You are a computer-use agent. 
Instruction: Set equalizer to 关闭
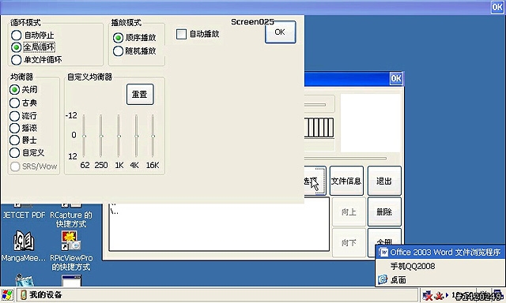(14, 89)
